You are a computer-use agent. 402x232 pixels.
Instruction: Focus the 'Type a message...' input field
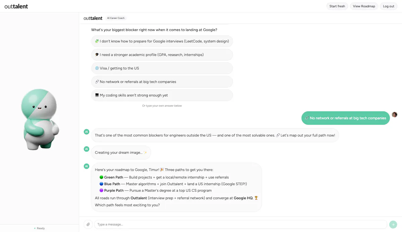pyautogui.click(x=241, y=224)
